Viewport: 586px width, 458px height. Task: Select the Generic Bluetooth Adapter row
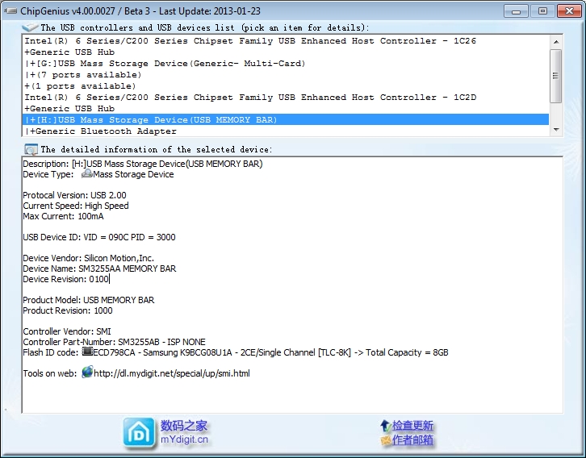click(x=286, y=131)
